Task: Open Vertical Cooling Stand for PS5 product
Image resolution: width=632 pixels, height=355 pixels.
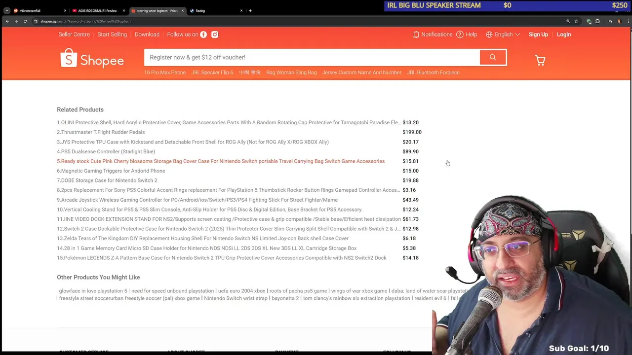Action: [x=209, y=210]
